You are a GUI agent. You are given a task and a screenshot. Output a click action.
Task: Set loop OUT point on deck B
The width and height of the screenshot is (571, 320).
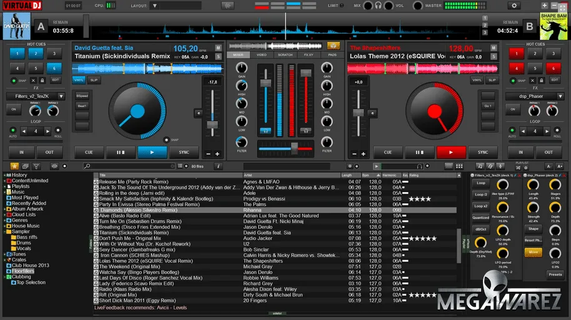coord(549,152)
